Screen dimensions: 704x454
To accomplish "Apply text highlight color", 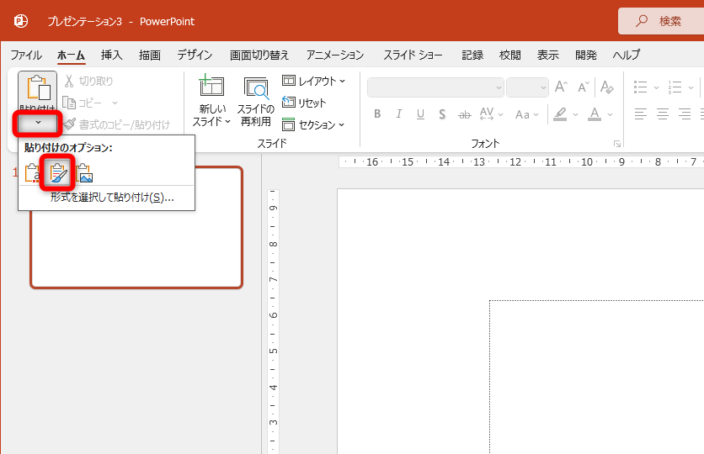I will tap(560, 114).
